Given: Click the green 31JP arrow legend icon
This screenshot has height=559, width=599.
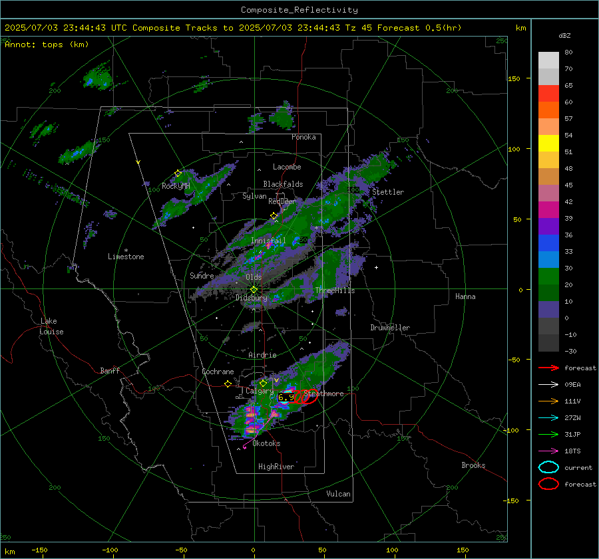Looking at the screenshot, I should tap(548, 434).
